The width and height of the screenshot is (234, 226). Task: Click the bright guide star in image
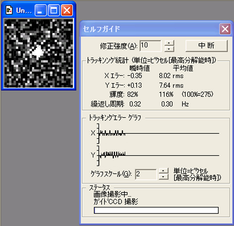tap(38, 52)
